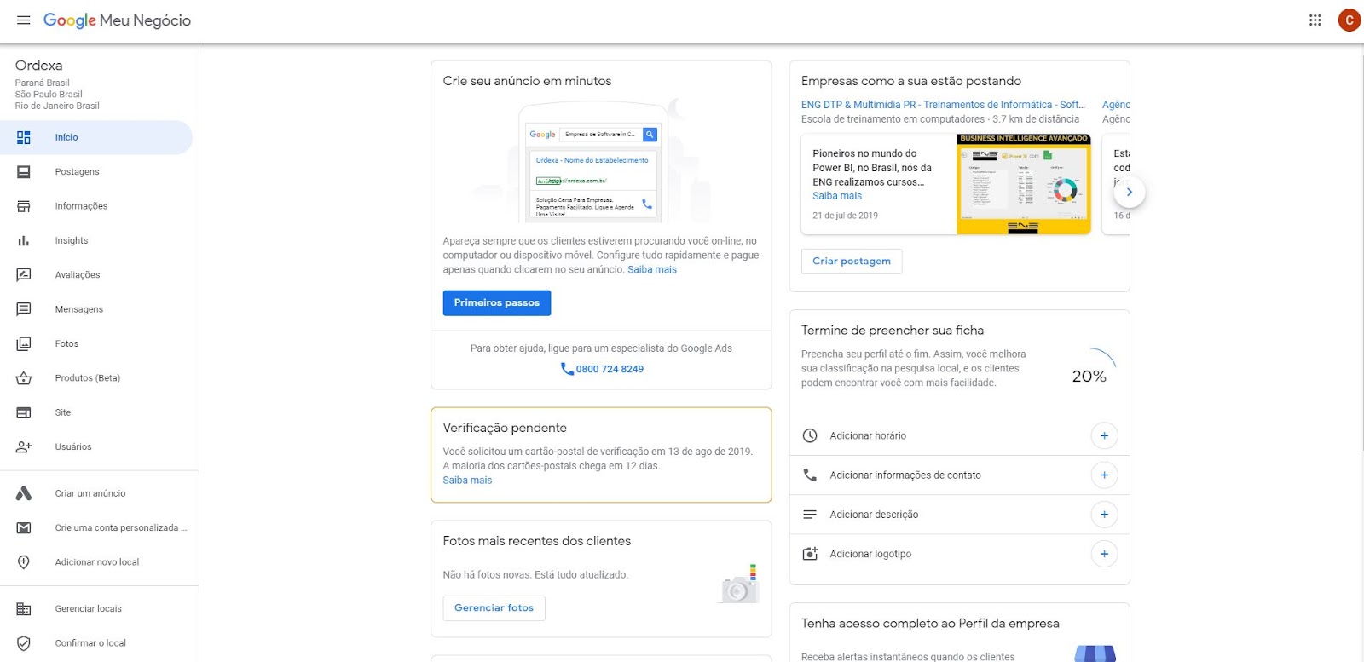Click the Ordexa business name heading
The height and width of the screenshot is (662, 1364).
(38, 66)
